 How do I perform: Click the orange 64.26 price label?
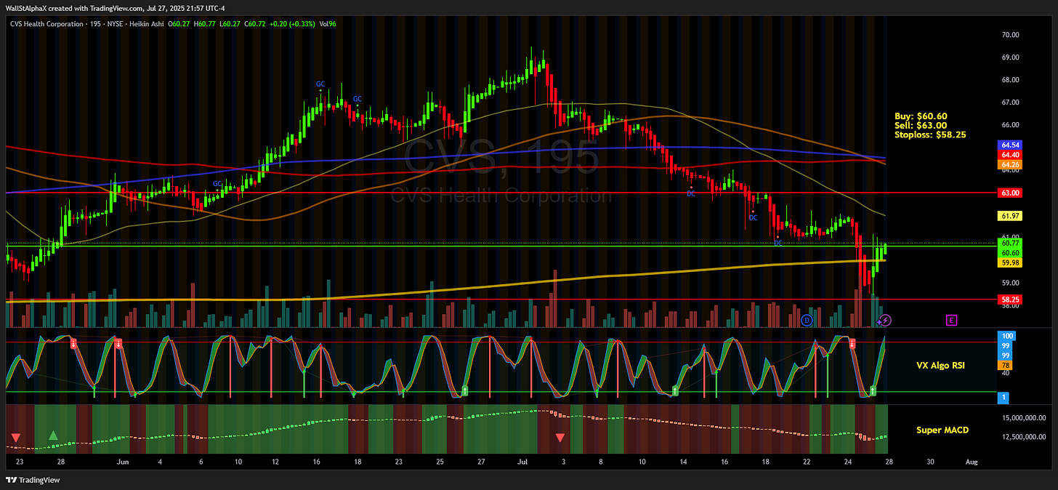tap(1011, 164)
